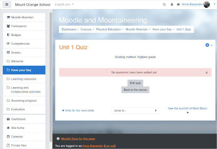Click the folder icon beside Learning resources

coord(8,79)
